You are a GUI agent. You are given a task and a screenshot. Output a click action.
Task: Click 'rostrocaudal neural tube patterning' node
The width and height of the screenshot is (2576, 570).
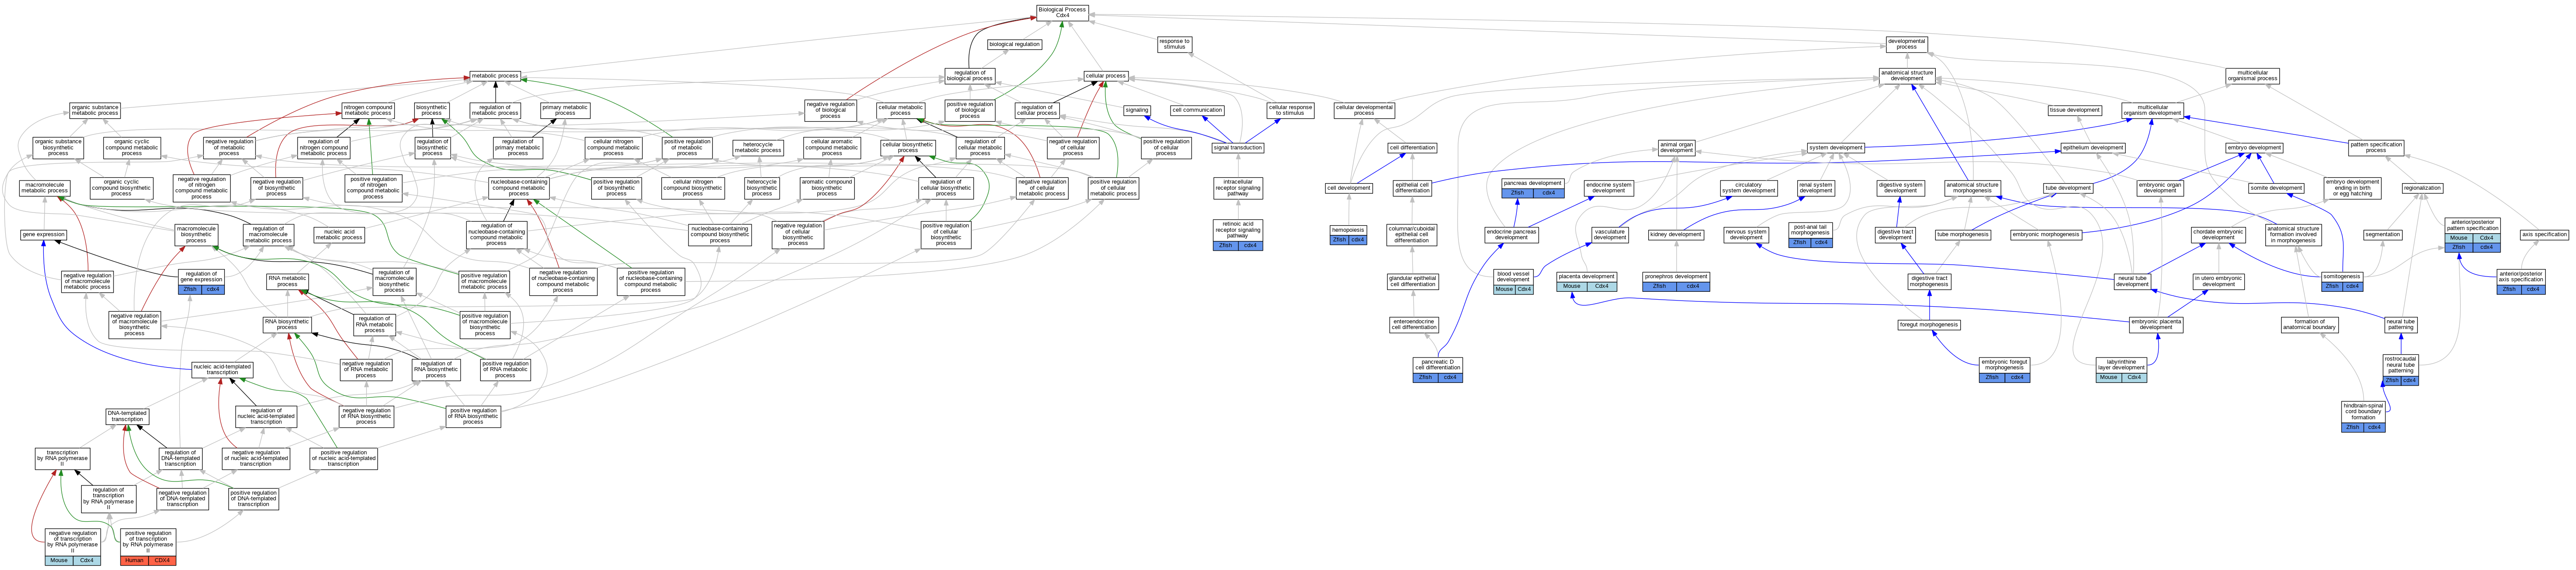[x=2401, y=365]
